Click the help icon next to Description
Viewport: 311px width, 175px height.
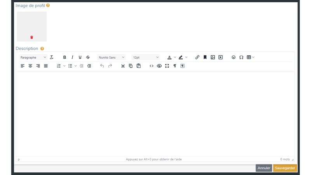42,49
